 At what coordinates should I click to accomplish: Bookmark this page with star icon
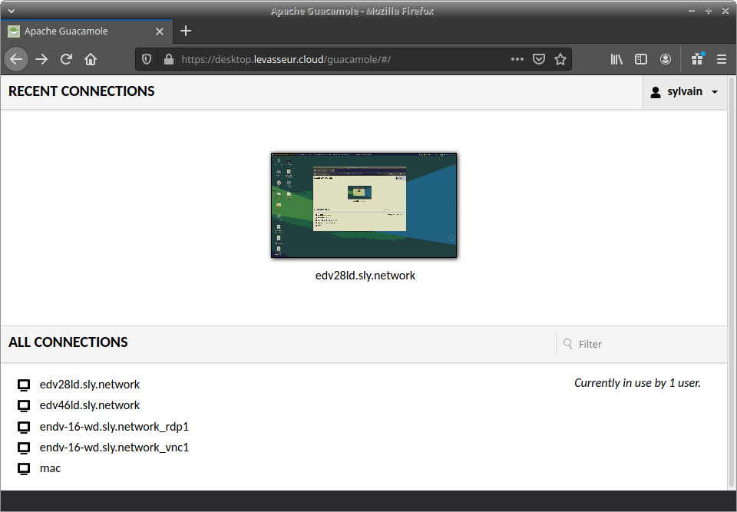click(x=560, y=59)
